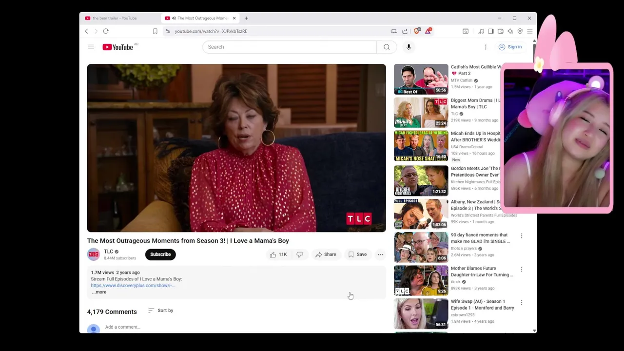Mute tab via speaker icon on tab
The height and width of the screenshot is (351, 624).
[174, 18]
